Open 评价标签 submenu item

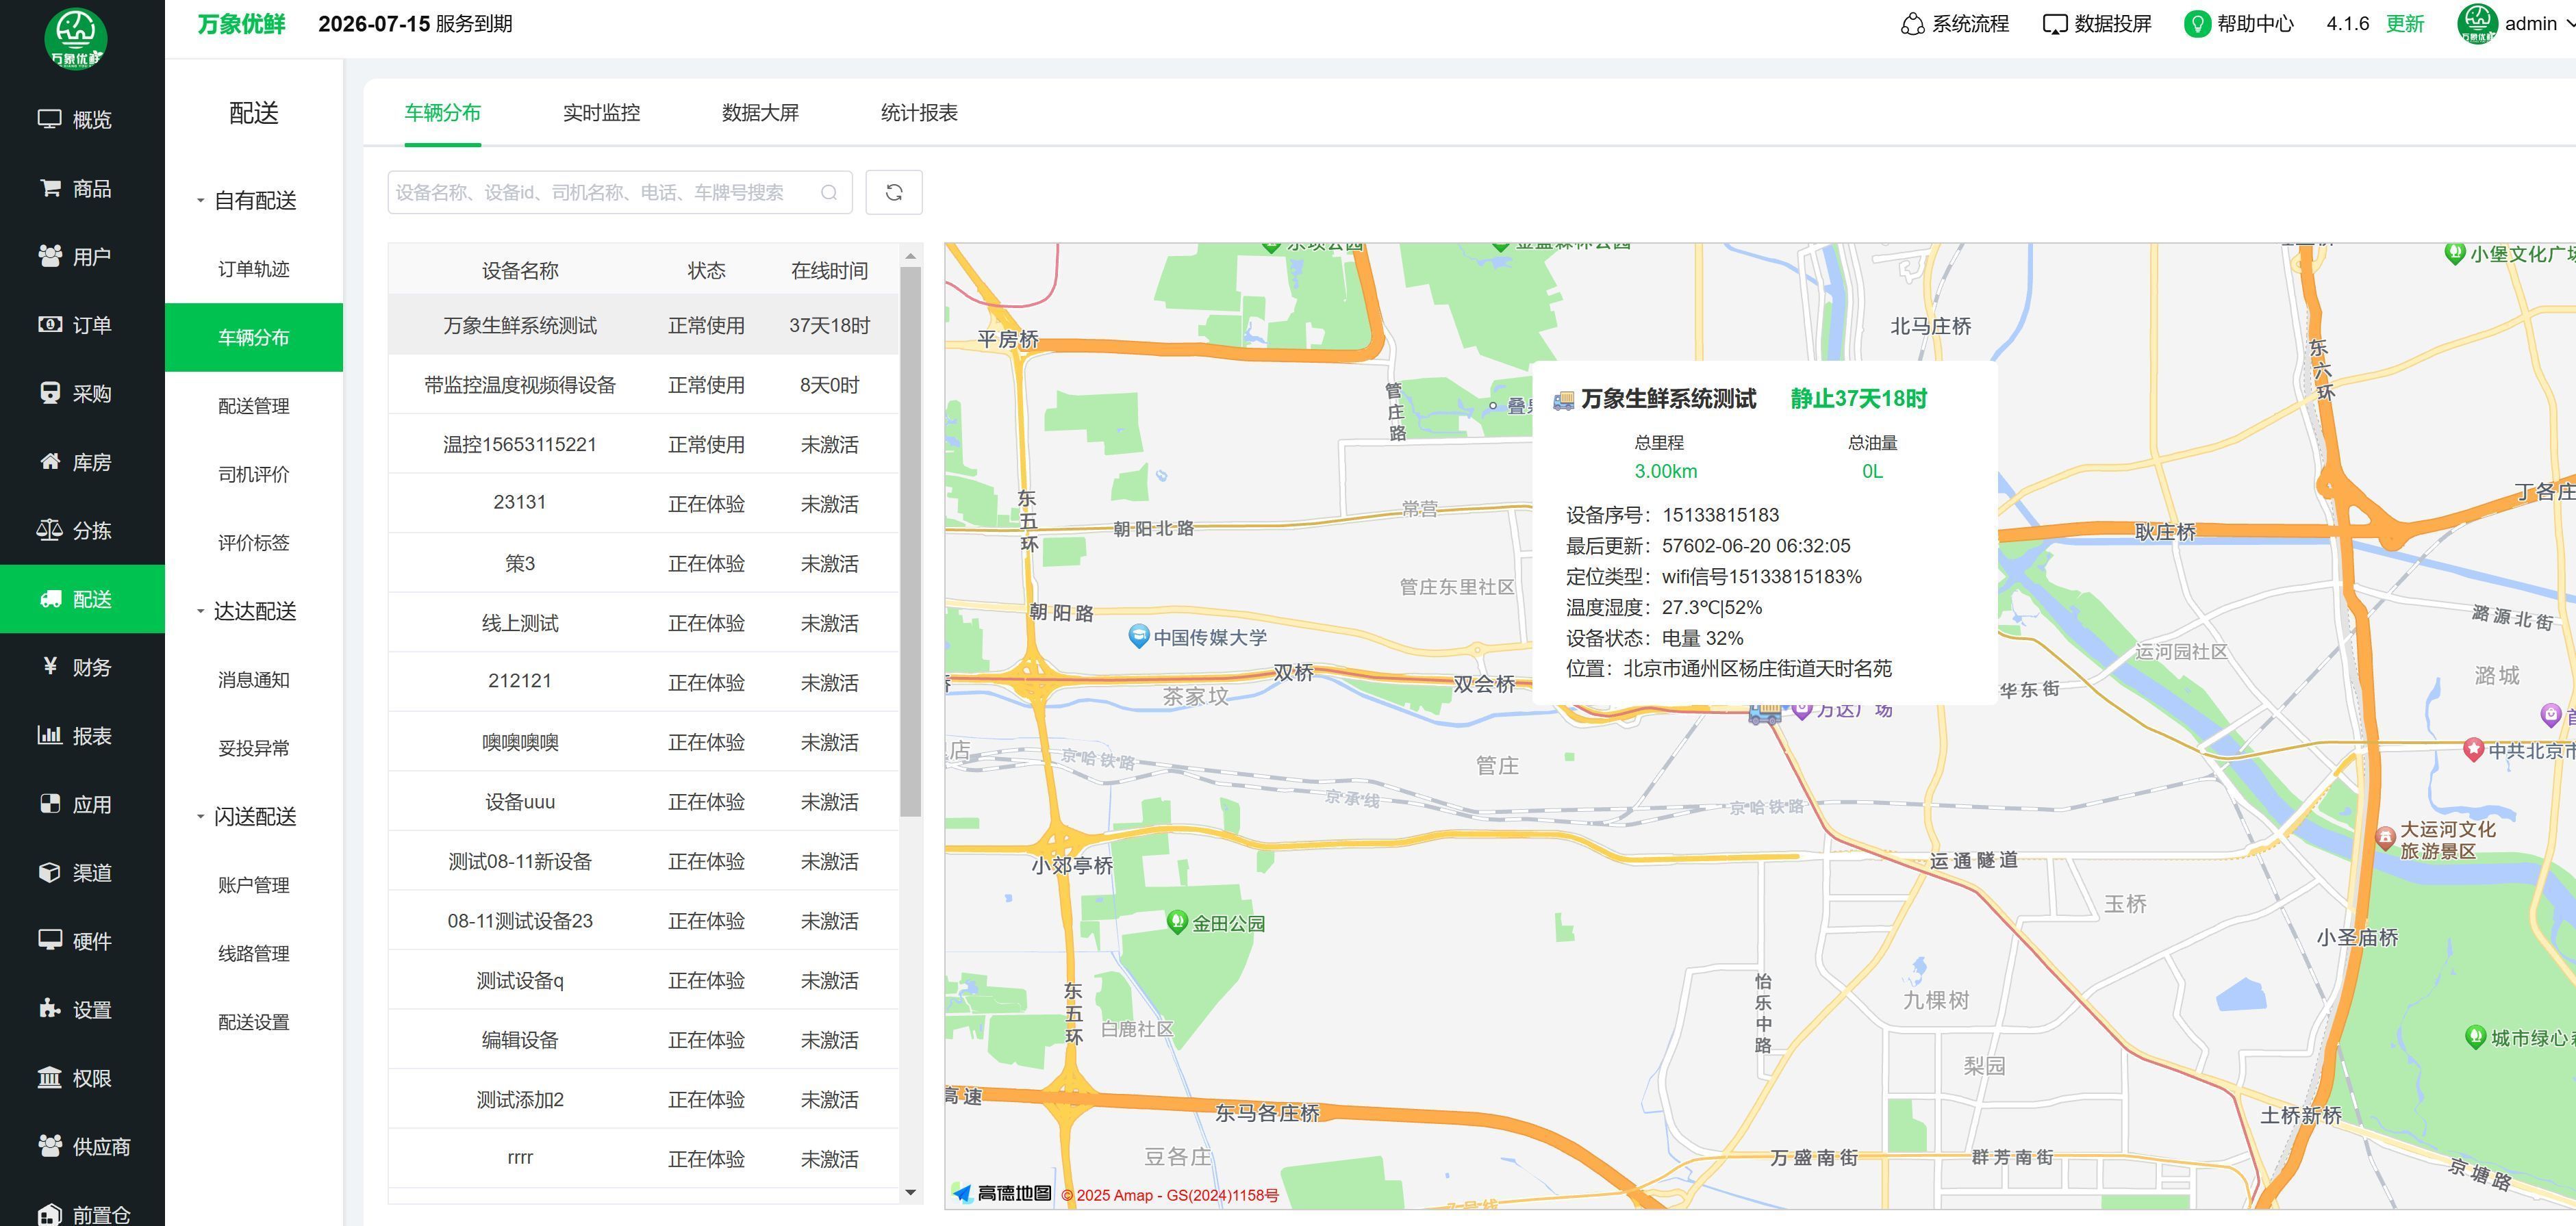(254, 543)
